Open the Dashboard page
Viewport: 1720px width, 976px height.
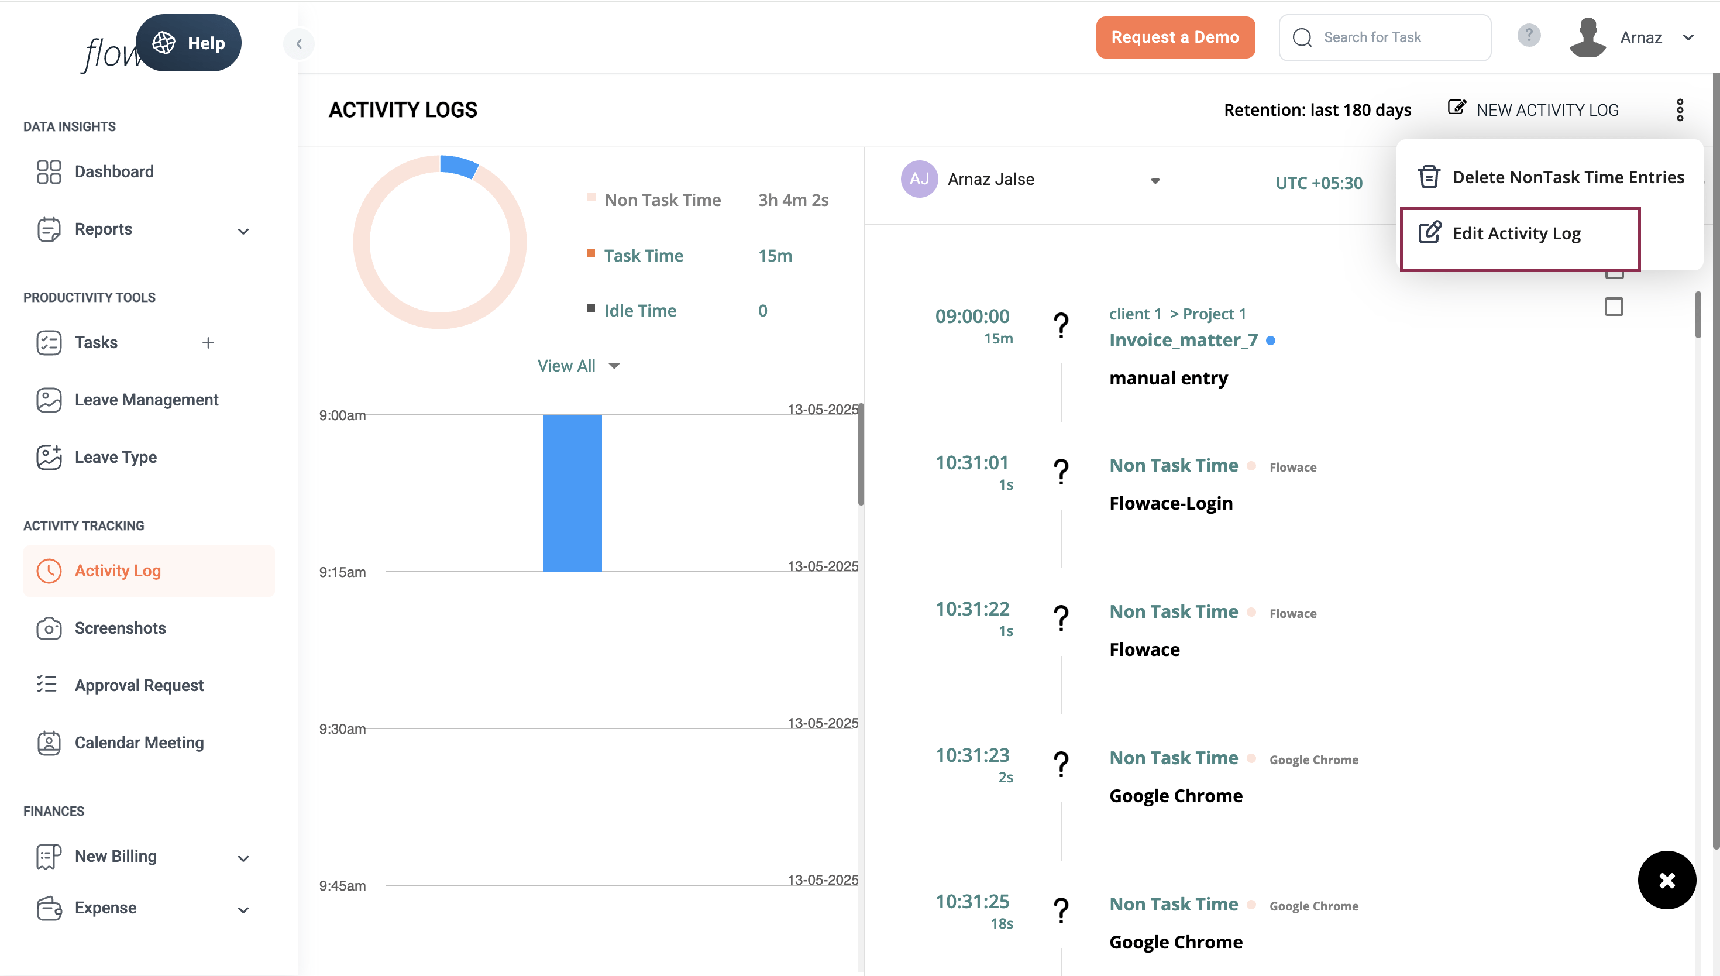pyautogui.click(x=114, y=171)
